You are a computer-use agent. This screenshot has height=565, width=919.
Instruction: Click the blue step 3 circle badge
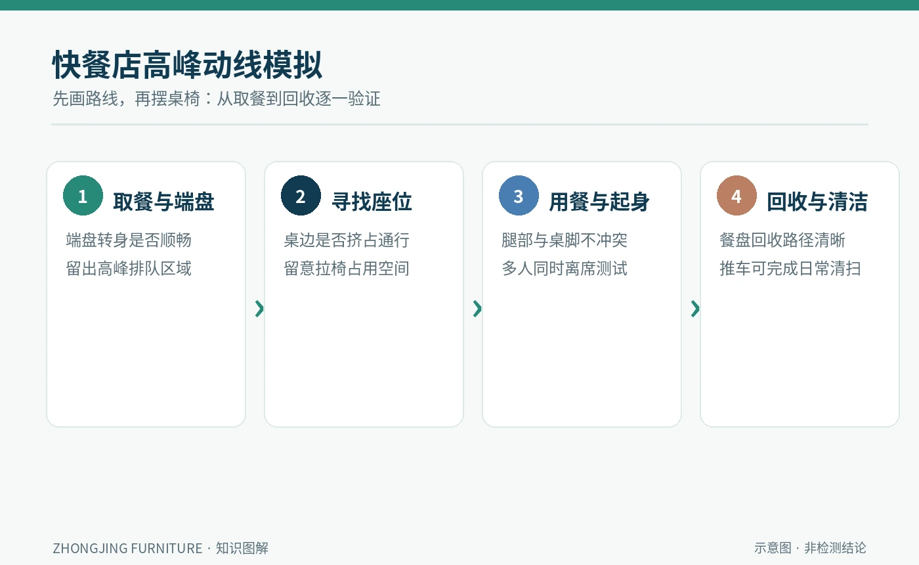(519, 196)
